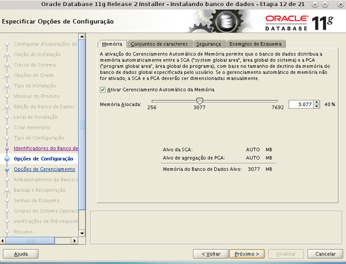346x264 pixels.
Task: Select the current Opções de Configuração step
Action: click(x=43, y=159)
